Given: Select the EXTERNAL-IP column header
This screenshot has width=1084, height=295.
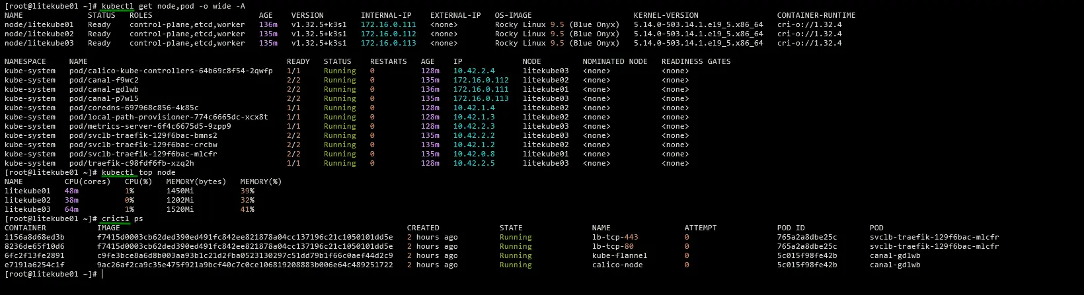Looking at the screenshot, I should 455,15.
